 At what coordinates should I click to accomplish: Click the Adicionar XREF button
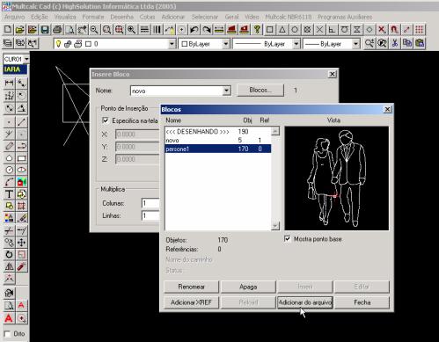(191, 302)
